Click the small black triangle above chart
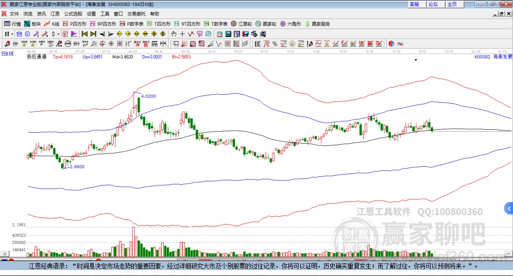The width and height of the screenshot is (513, 276). click(x=416, y=60)
